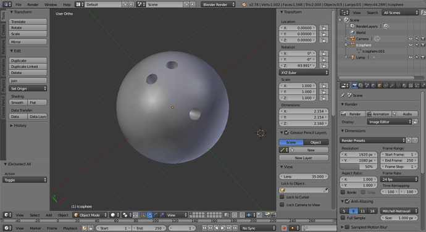
Task: Click the Duplicate Linked button
Action: click(x=28, y=66)
